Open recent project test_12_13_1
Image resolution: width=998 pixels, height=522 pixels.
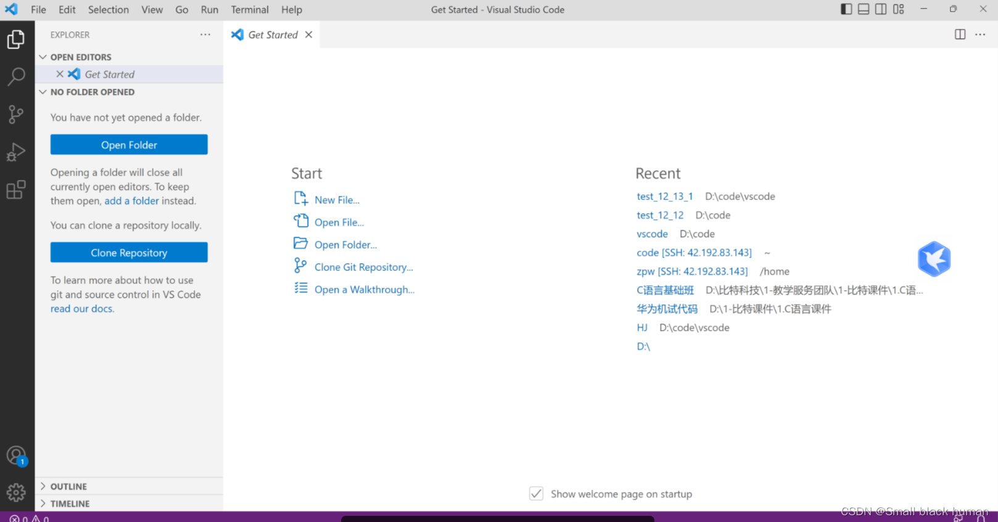point(664,197)
